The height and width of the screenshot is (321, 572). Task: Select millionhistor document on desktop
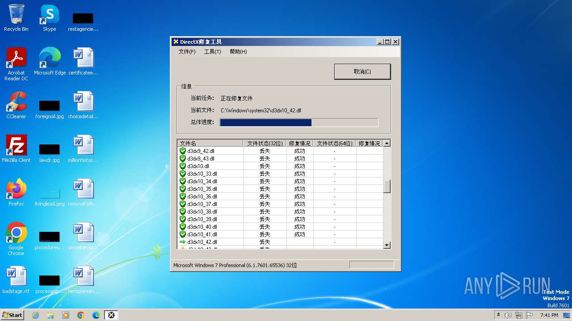click(x=83, y=149)
